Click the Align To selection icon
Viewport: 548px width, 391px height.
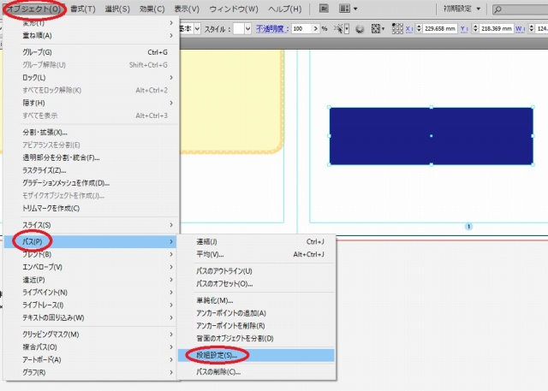pyautogui.click(x=376, y=28)
